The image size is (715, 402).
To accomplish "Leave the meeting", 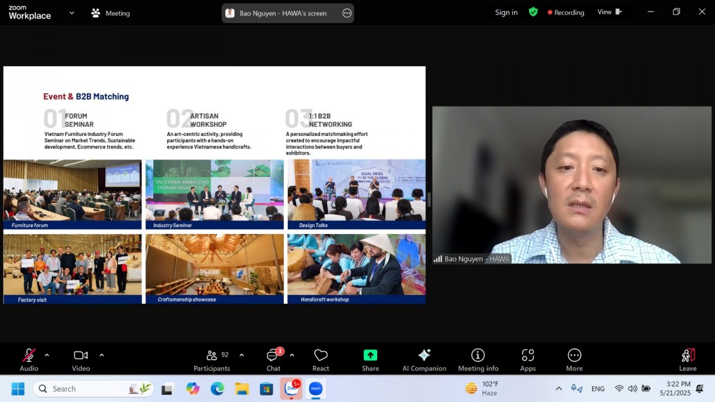I will 688,360.
